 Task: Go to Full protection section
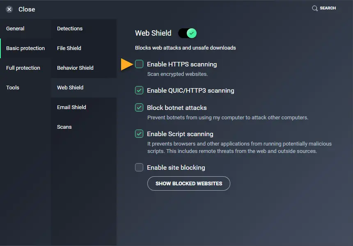point(23,68)
